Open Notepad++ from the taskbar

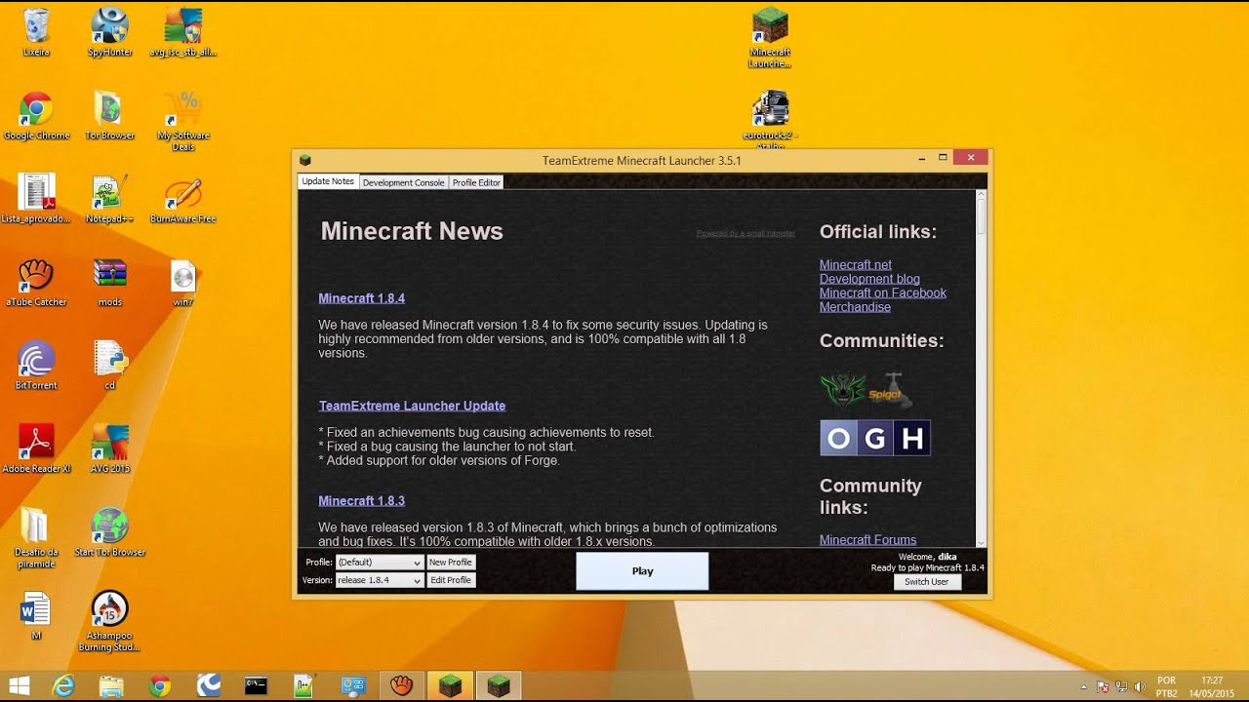click(304, 686)
